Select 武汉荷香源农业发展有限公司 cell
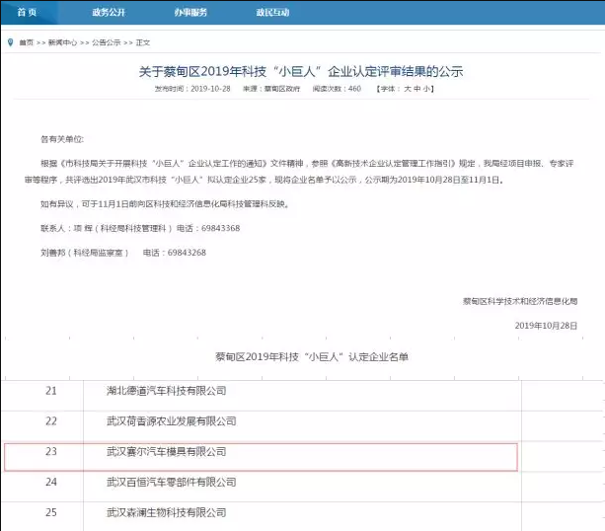 coord(172,421)
